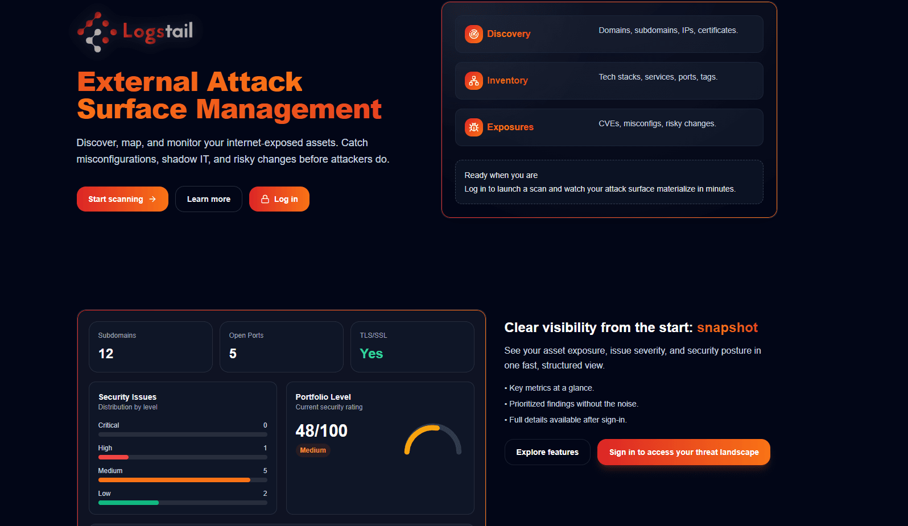Select the Inventory feature card label
This screenshot has height=526, width=908.
(507, 81)
